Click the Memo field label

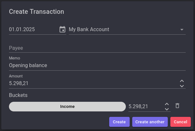(14, 58)
